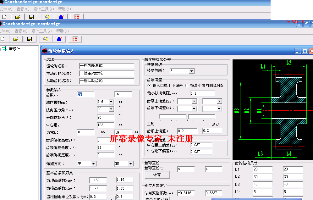313x200 pixels.
Task: Open 帮助 menu in background window
Action: pos(64,9)
